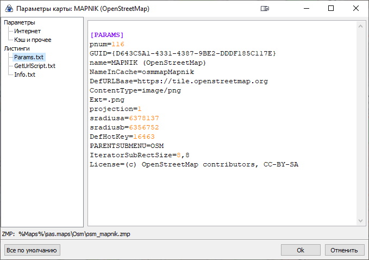Confirm with the Ok button
The image size is (369, 260).
(300, 250)
